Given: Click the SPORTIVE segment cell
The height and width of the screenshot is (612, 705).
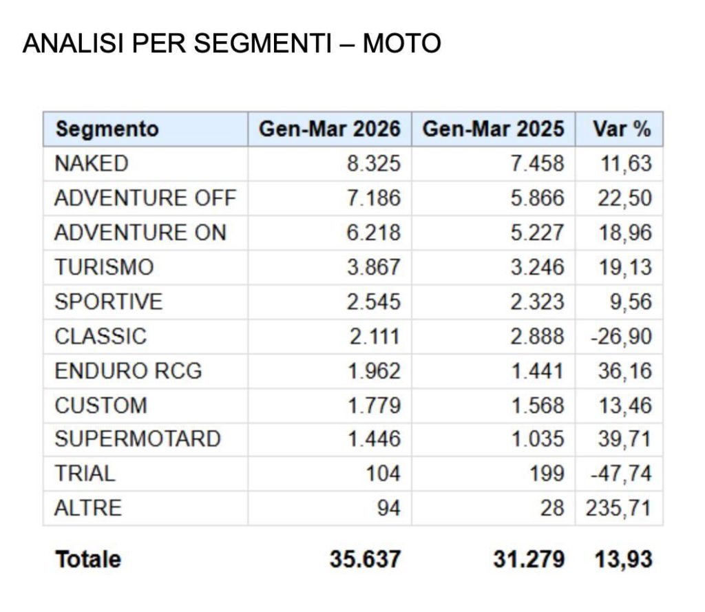Looking at the screenshot, I should [108, 302].
